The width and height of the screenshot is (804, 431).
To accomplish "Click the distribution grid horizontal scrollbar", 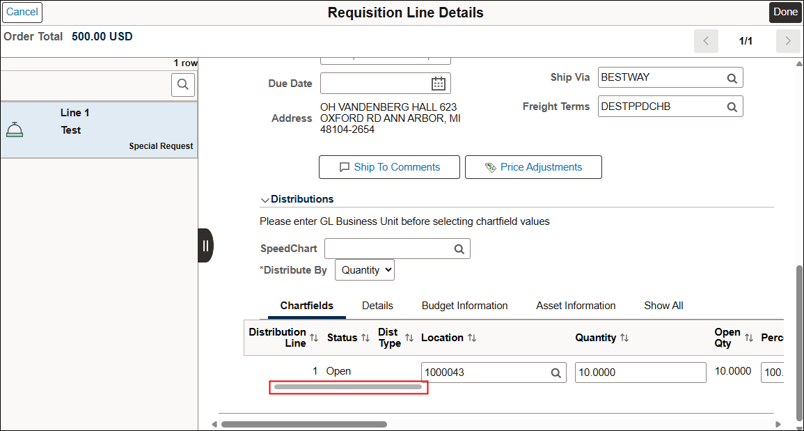I will pyautogui.click(x=348, y=387).
